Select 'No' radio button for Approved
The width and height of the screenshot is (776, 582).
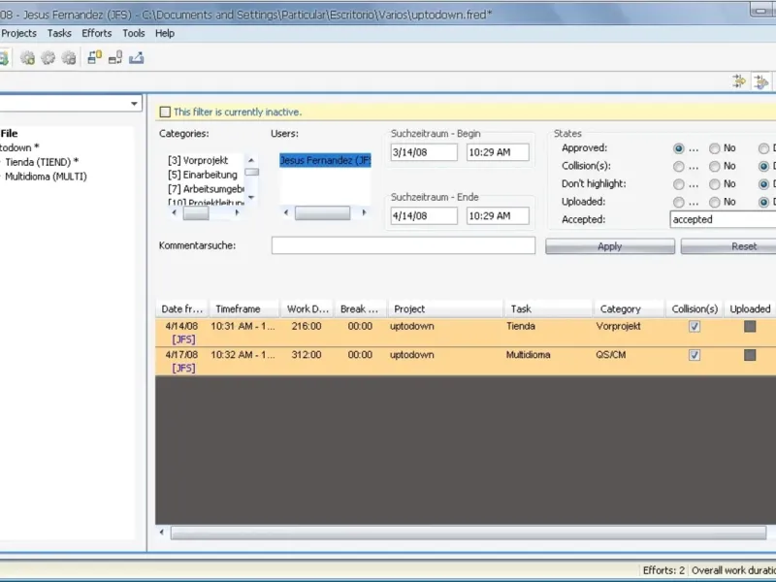pyautogui.click(x=714, y=149)
